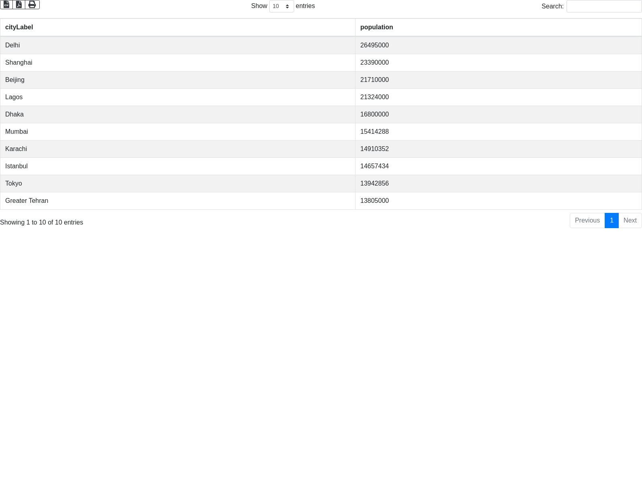Select page 1 in pagination

(x=612, y=221)
